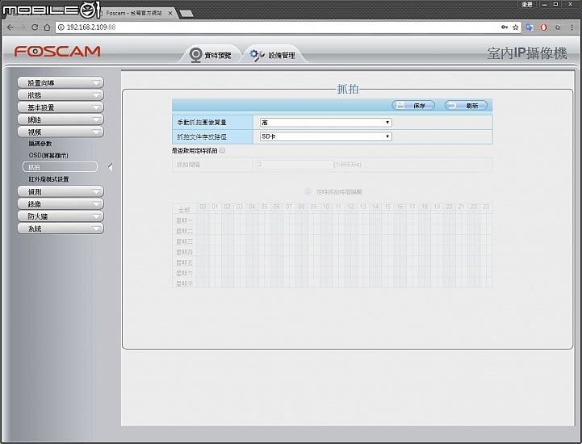The height and width of the screenshot is (444, 582).
Task: Switch to the 設備管理 tab
Action: [x=274, y=55]
